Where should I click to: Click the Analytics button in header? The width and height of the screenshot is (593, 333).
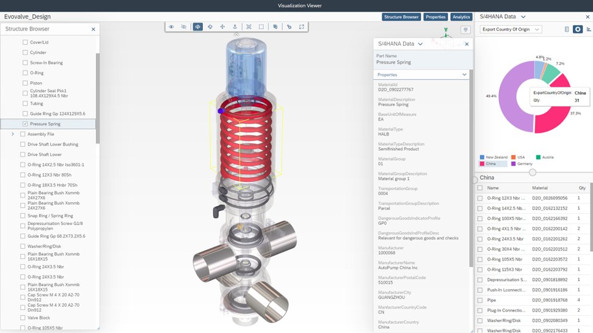coord(461,17)
